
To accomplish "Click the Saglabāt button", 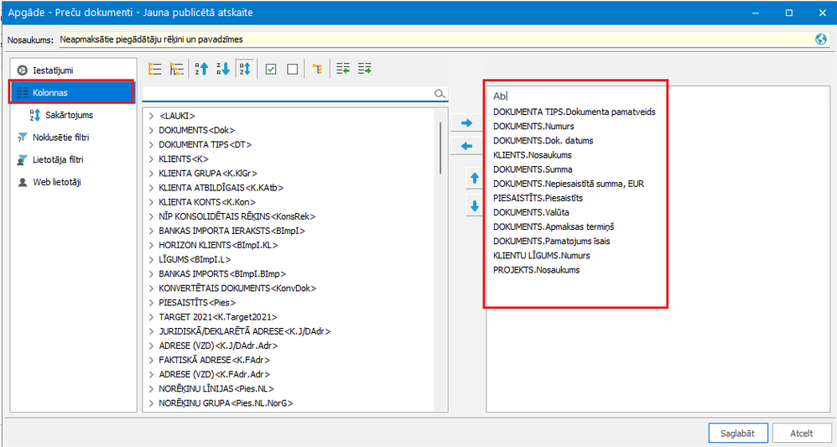I will 738,433.
